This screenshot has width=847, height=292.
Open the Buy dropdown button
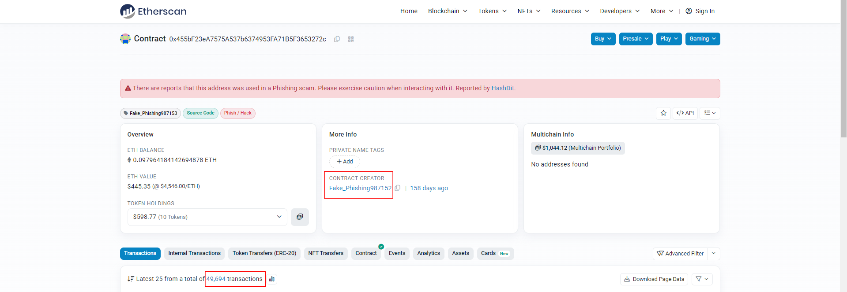[603, 39]
